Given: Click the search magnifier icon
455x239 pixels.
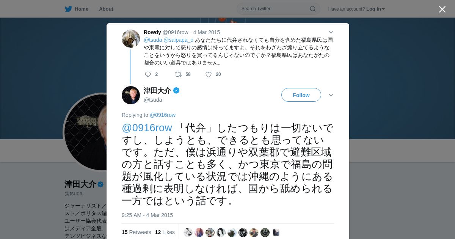Looking at the screenshot, I should 313,9.
